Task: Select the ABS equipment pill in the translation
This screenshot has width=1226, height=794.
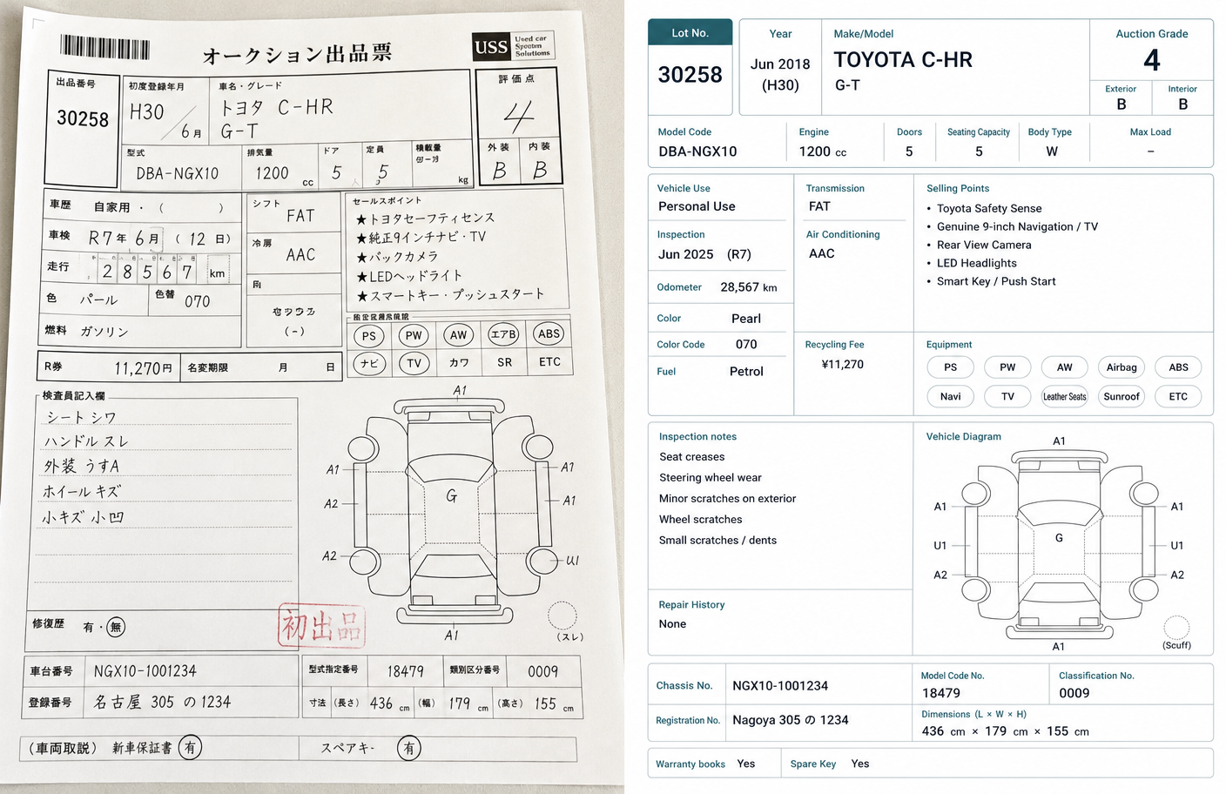Action: click(x=1178, y=367)
